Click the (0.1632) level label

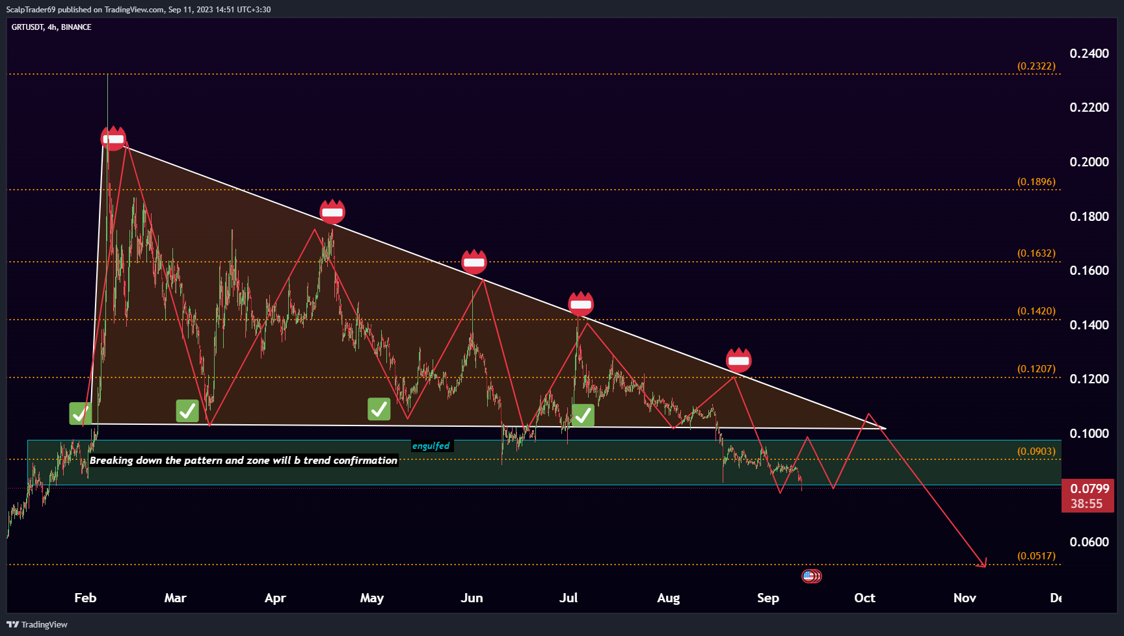click(x=1037, y=253)
